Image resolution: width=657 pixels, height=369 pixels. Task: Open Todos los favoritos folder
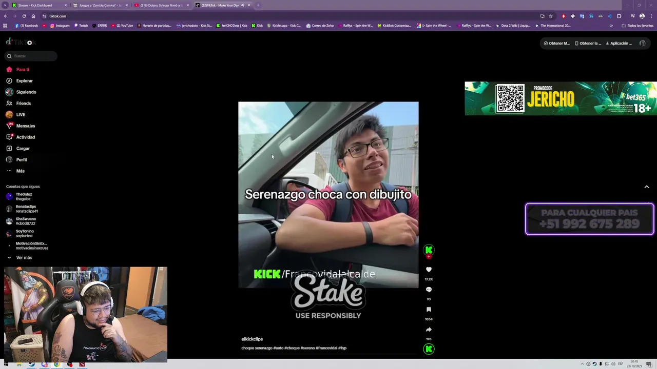click(637, 26)
